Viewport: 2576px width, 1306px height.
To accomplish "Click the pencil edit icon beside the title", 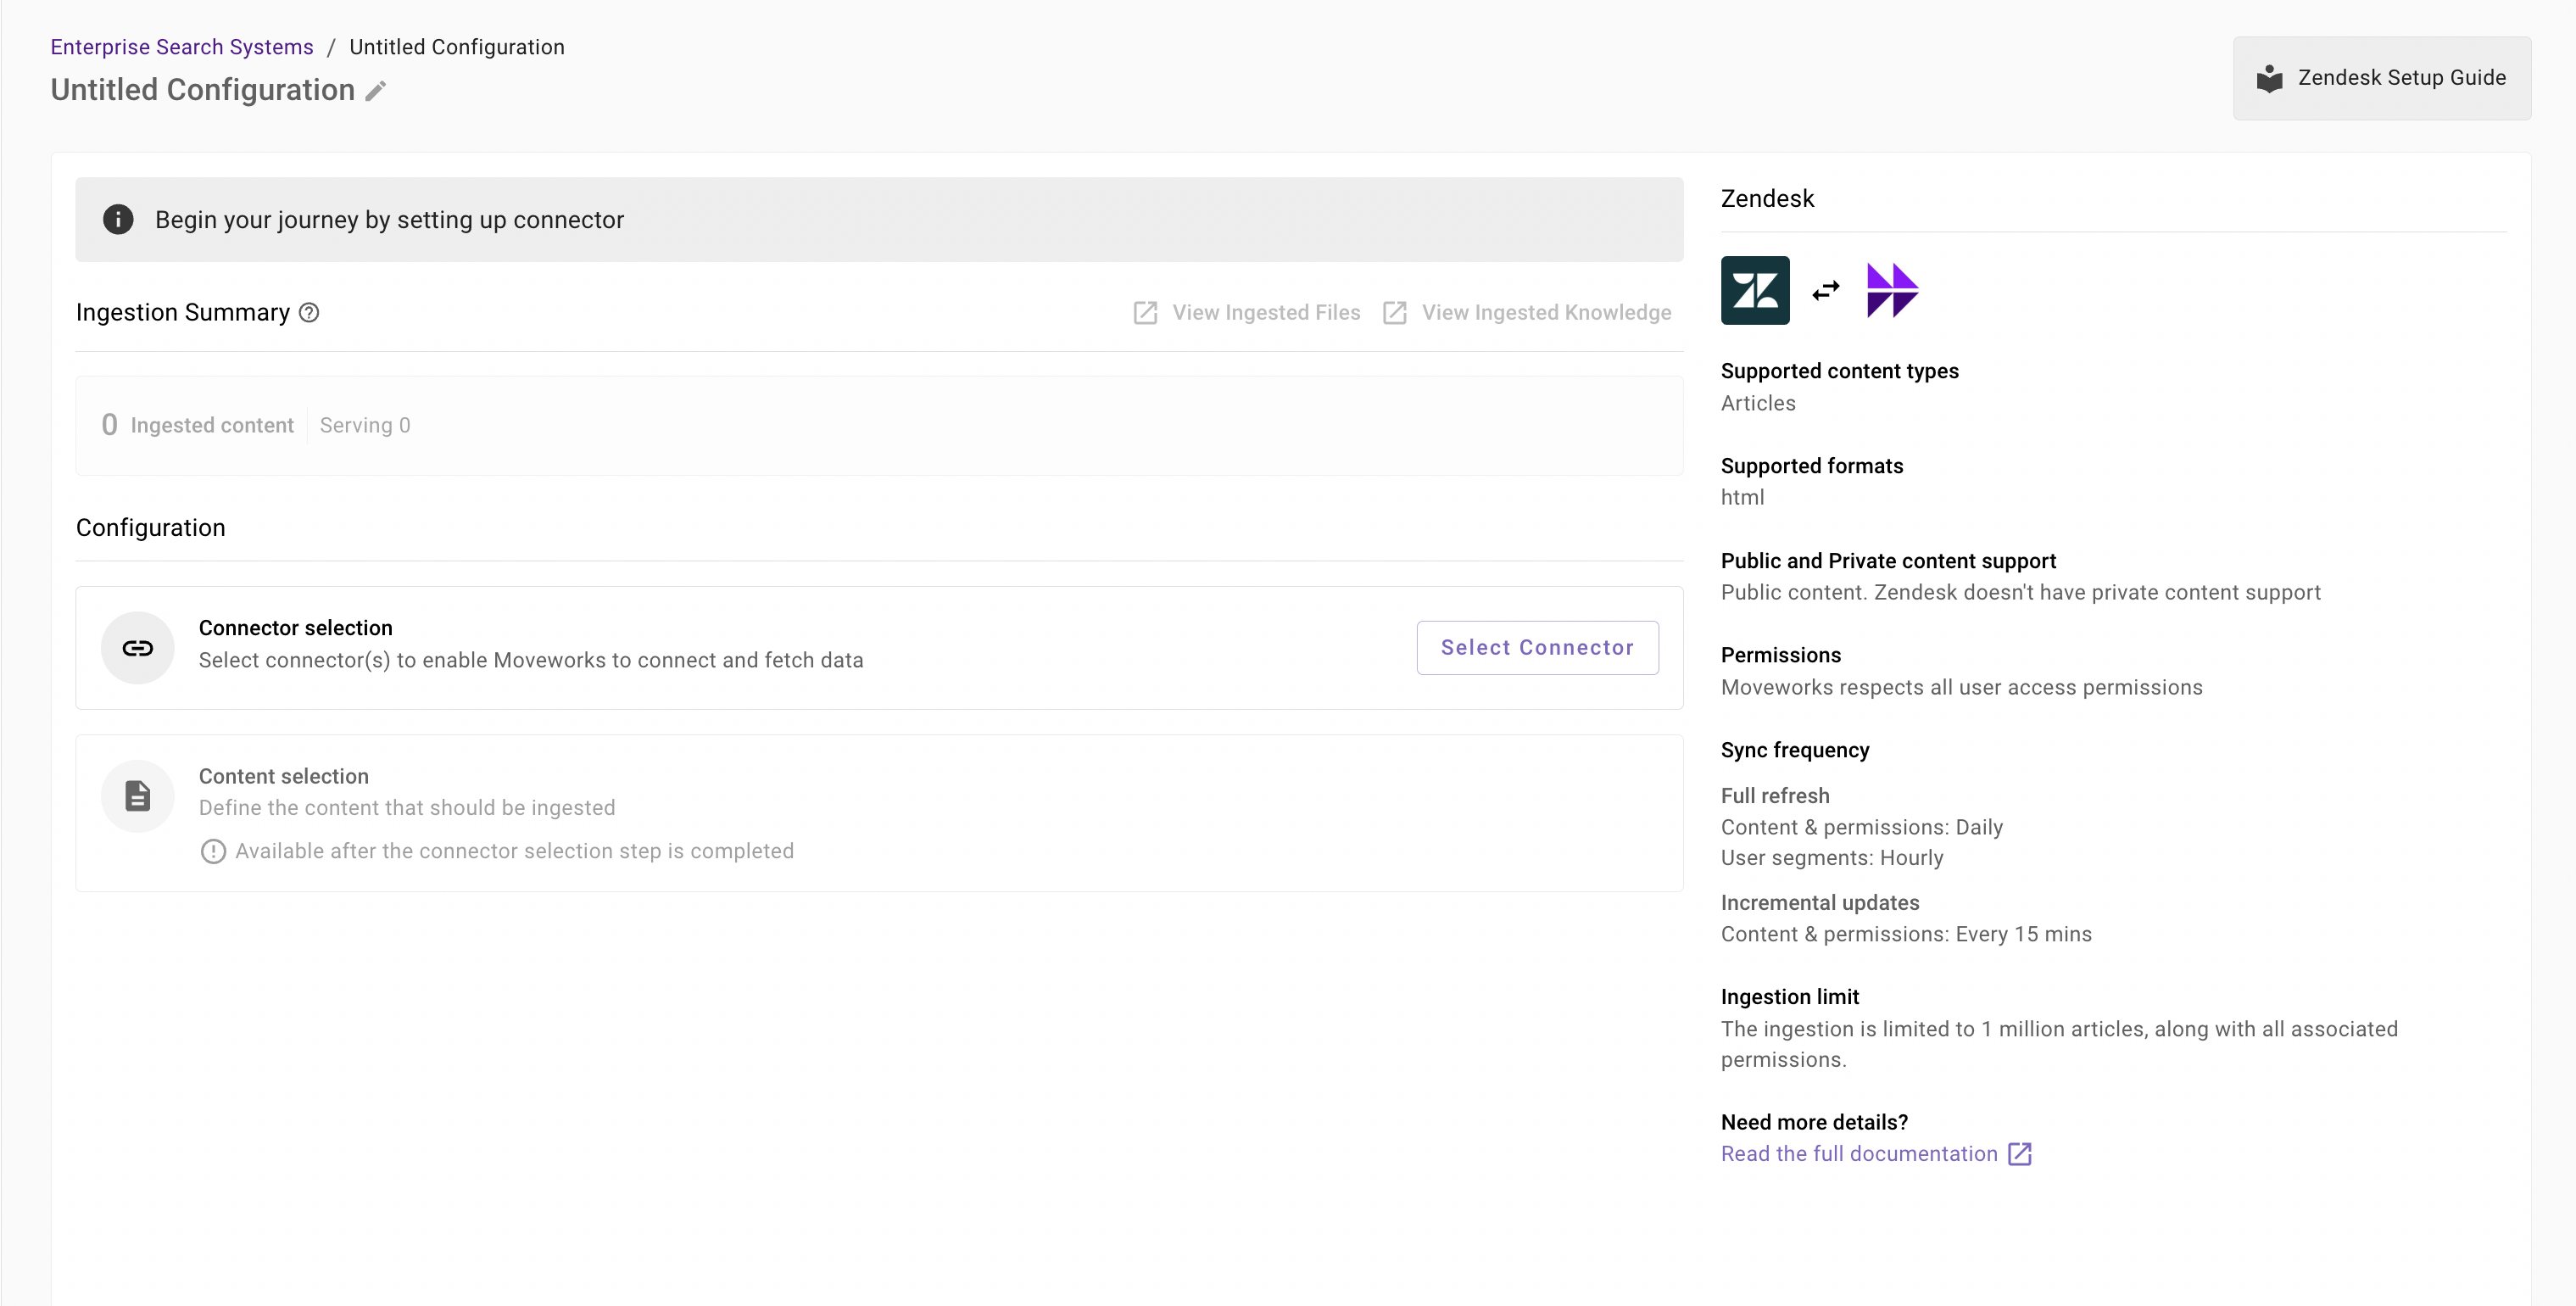I will coord(375,91).
